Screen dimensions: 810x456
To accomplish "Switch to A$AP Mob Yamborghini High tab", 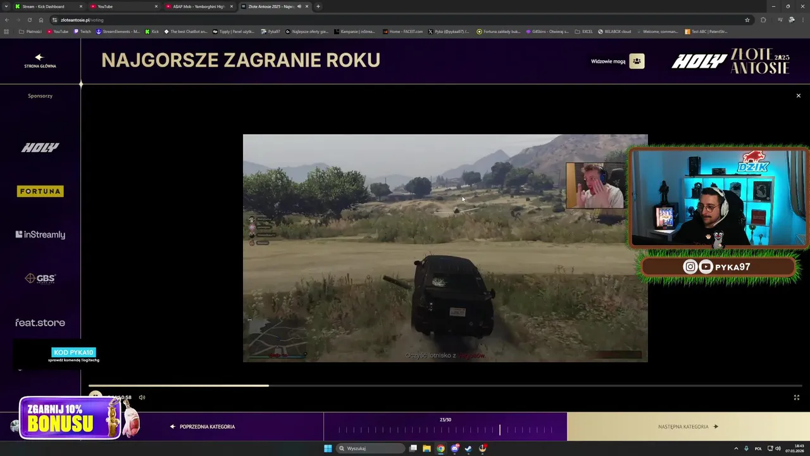I will coord(199,6).
